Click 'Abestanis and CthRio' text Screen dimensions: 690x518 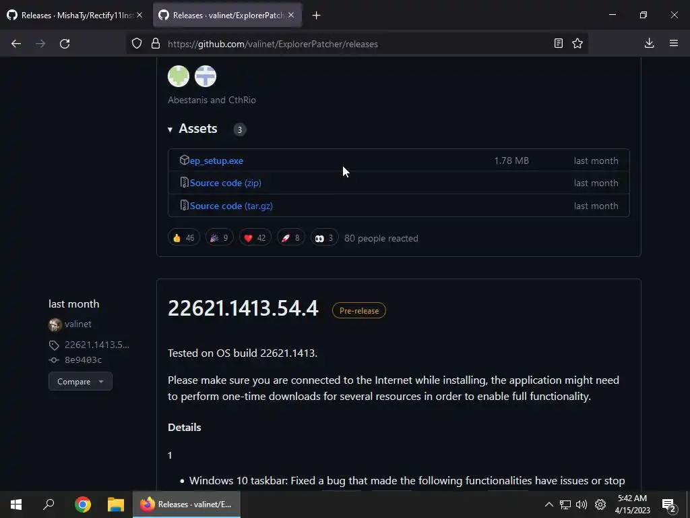pos(212,100)
